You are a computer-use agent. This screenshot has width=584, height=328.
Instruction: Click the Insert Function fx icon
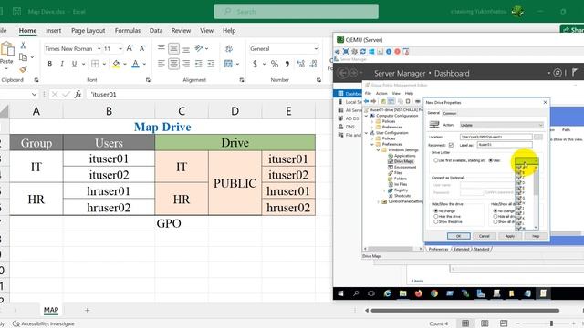(78, 95)
